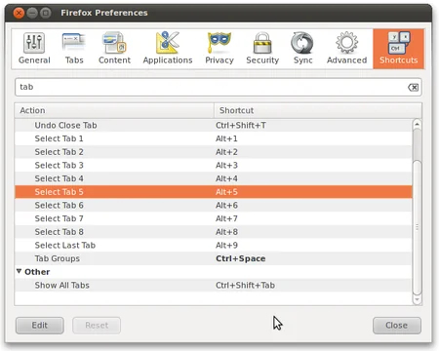
Task: Open the Security padlock icon pane
Action: [262, 49]
